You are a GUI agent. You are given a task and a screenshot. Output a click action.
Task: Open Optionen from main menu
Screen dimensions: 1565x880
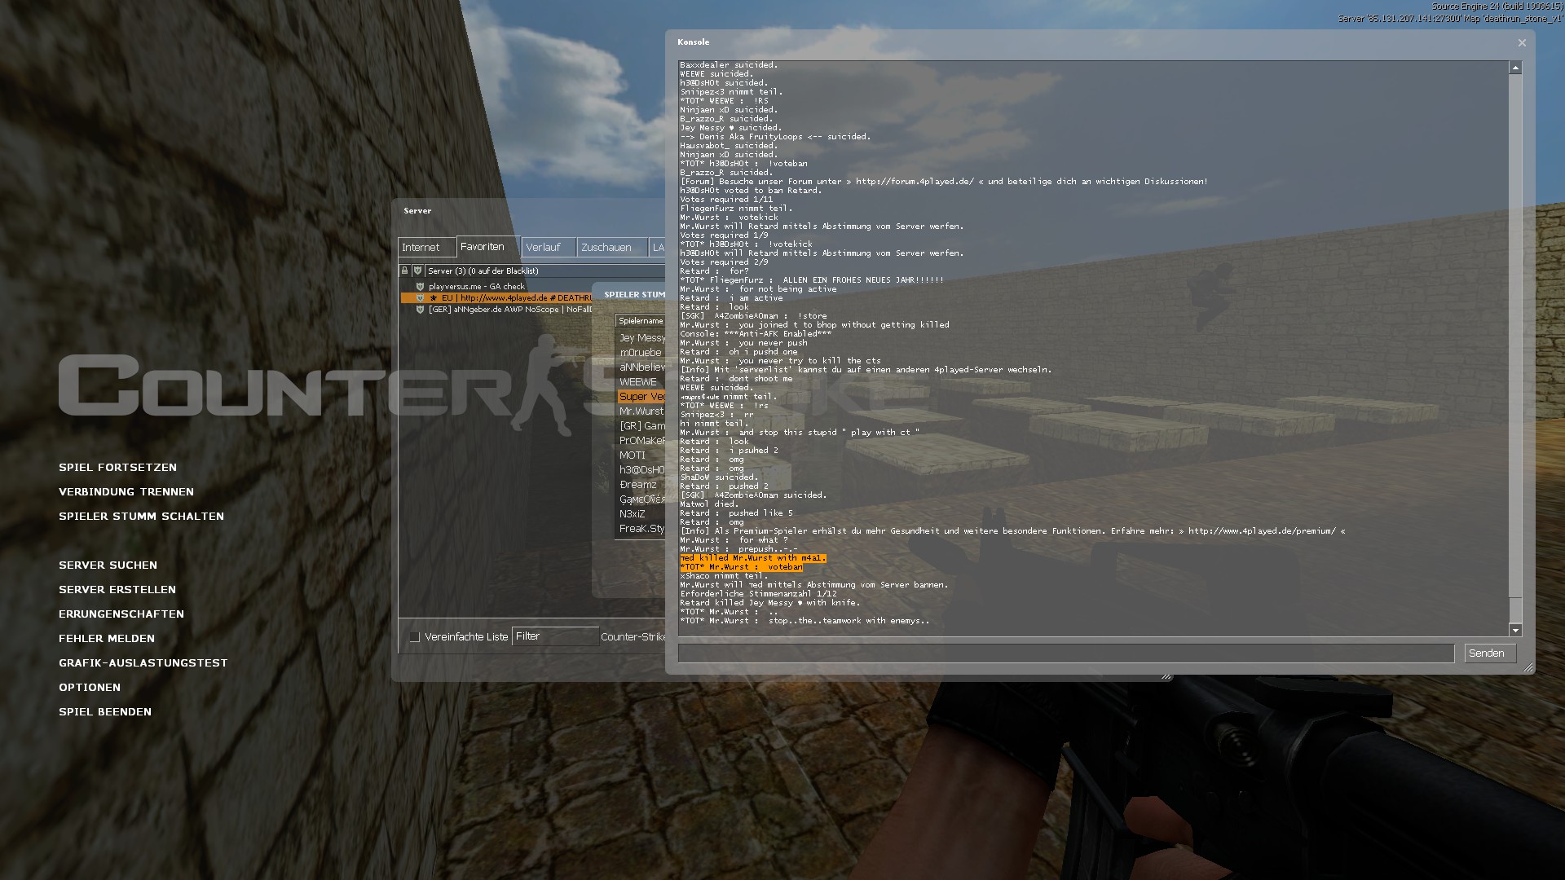(90, 688)
